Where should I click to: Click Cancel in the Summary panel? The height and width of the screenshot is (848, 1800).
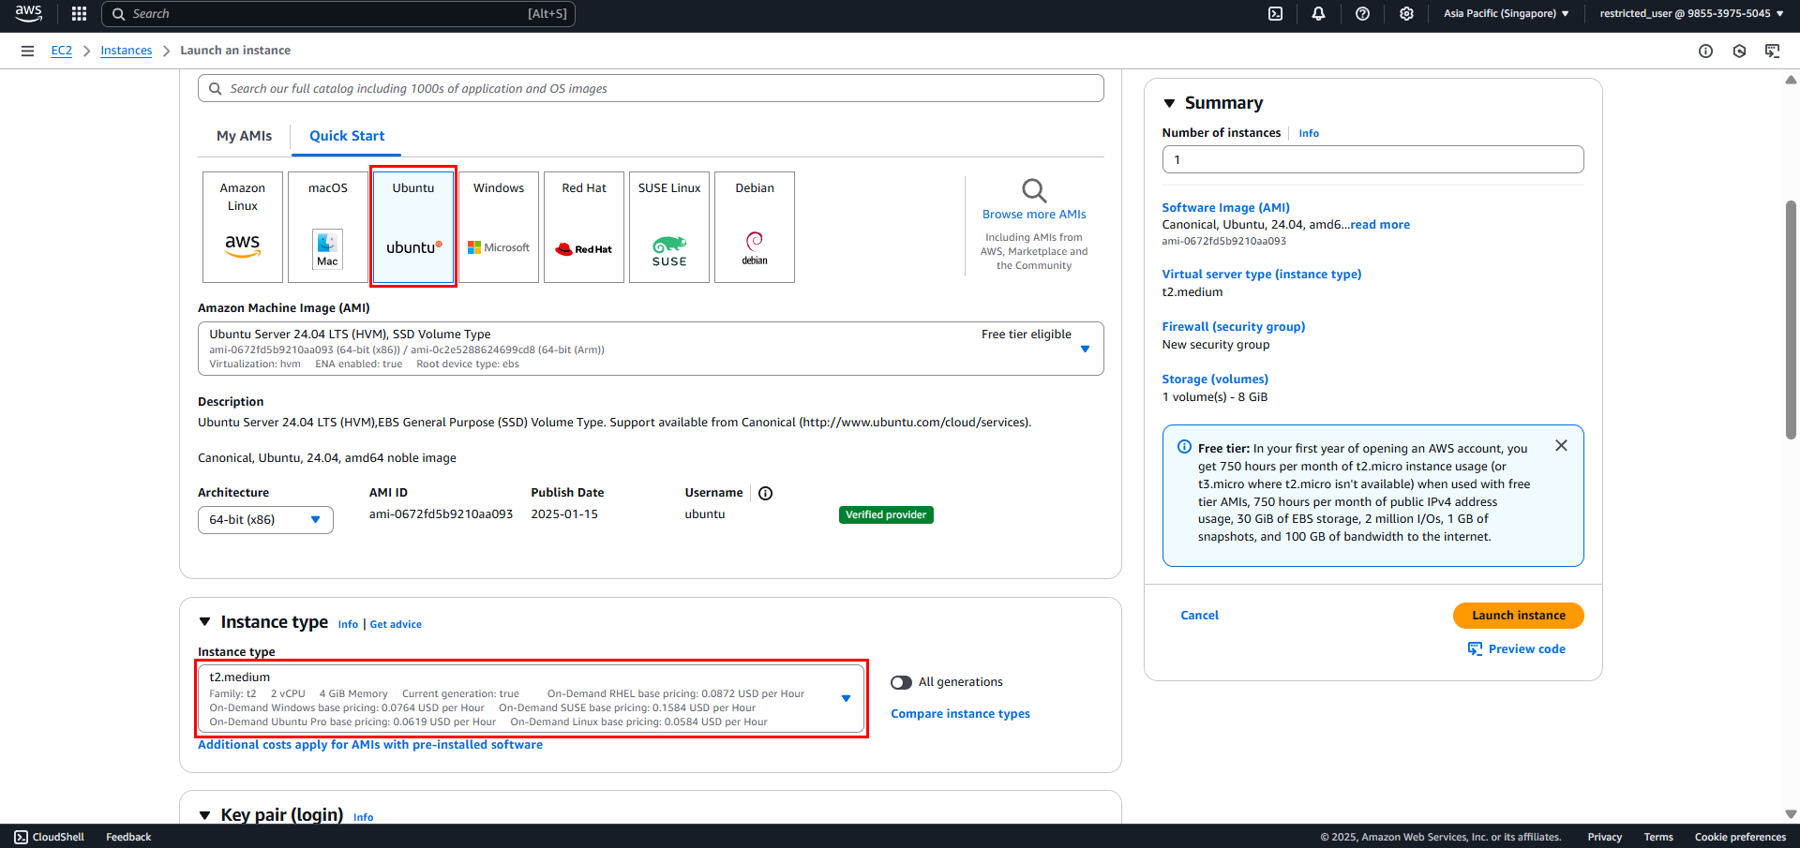[x=1199, y=616]
